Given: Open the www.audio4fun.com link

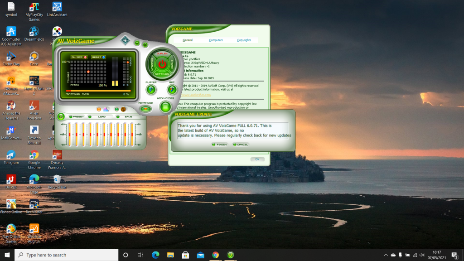Looking at the screenshot, I should [x=196, y=95].
